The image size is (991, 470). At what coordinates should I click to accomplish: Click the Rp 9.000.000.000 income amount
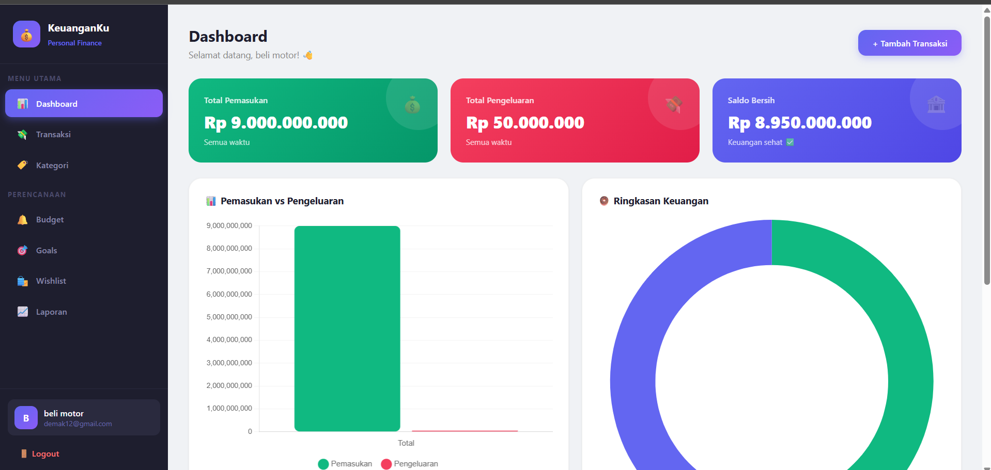coord(276,123)
